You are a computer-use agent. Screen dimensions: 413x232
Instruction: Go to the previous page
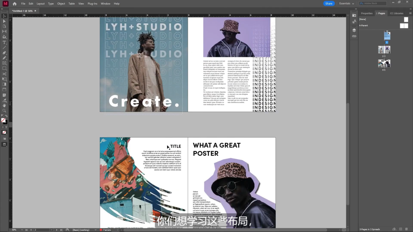tap(31, 230)
